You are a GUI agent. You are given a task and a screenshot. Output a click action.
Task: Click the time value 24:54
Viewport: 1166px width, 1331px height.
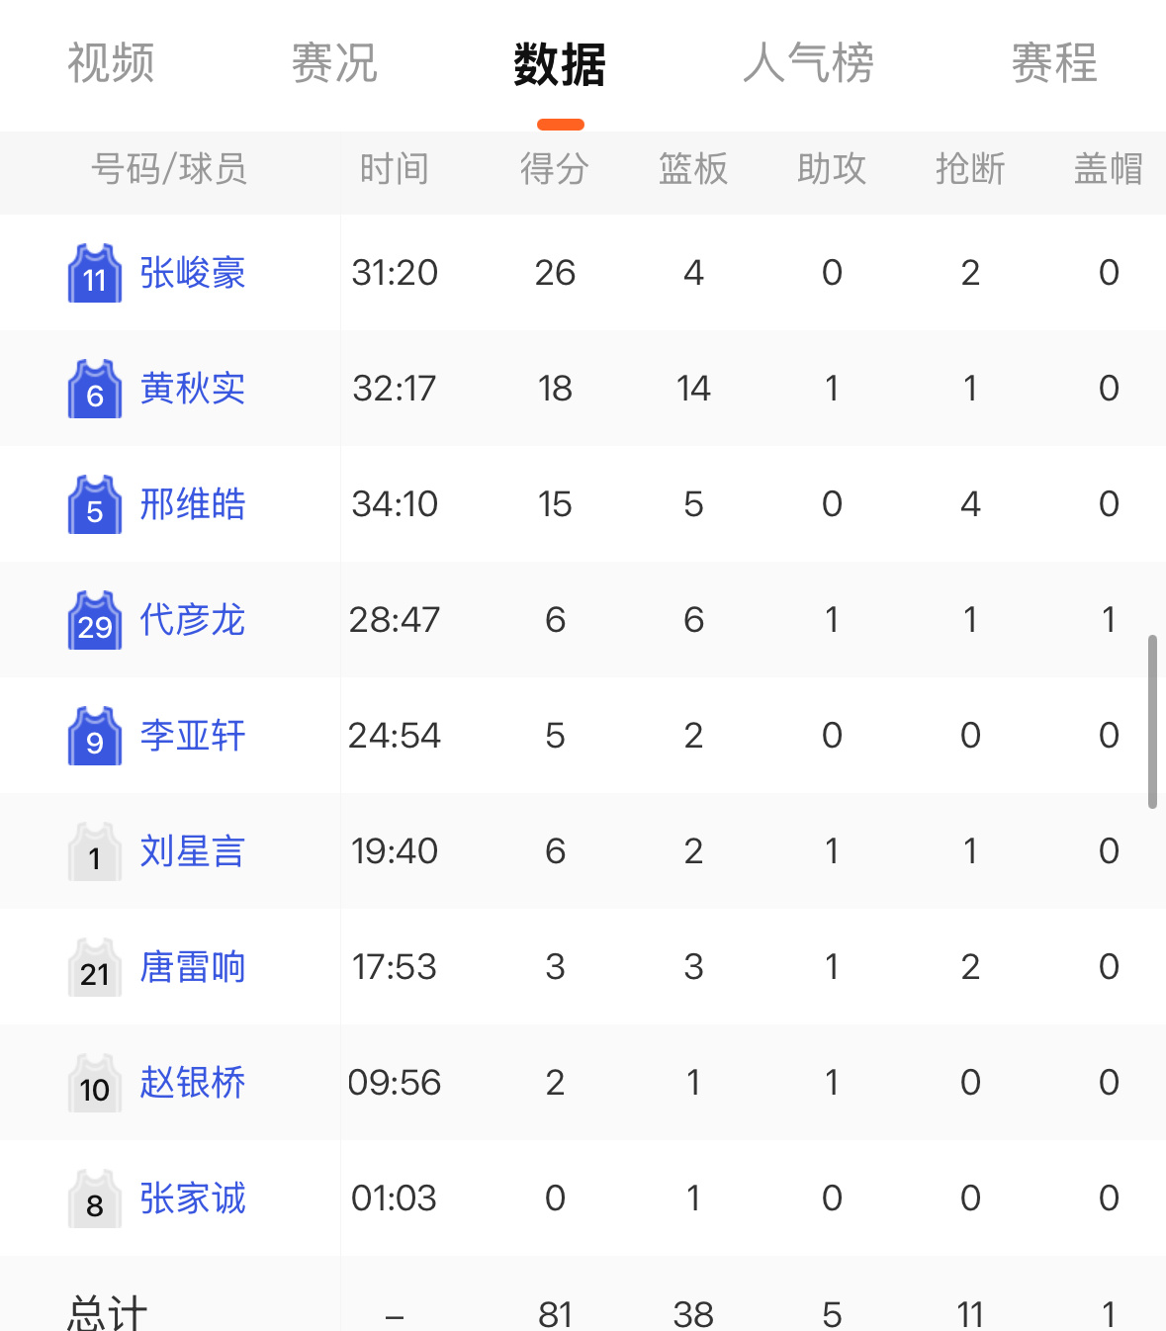coord(395,736)
